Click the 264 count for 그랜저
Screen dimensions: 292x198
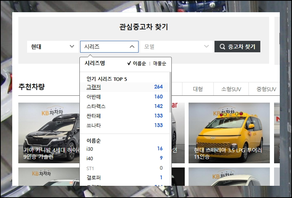(x=158, y=87)
